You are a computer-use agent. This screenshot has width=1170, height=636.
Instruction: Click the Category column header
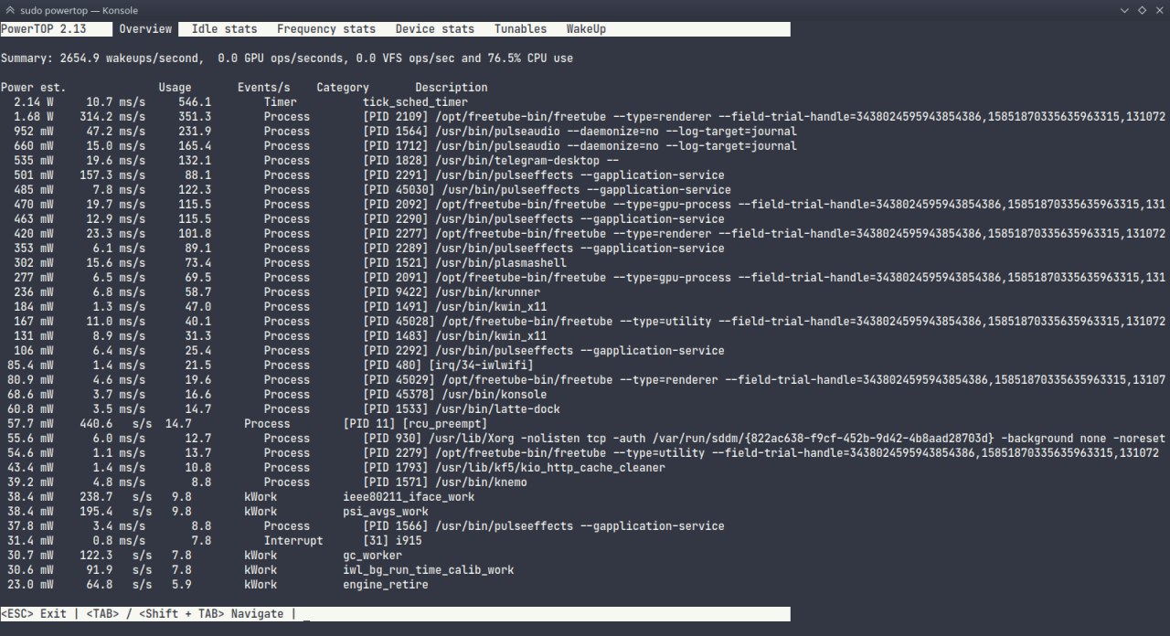click(343, 88)
